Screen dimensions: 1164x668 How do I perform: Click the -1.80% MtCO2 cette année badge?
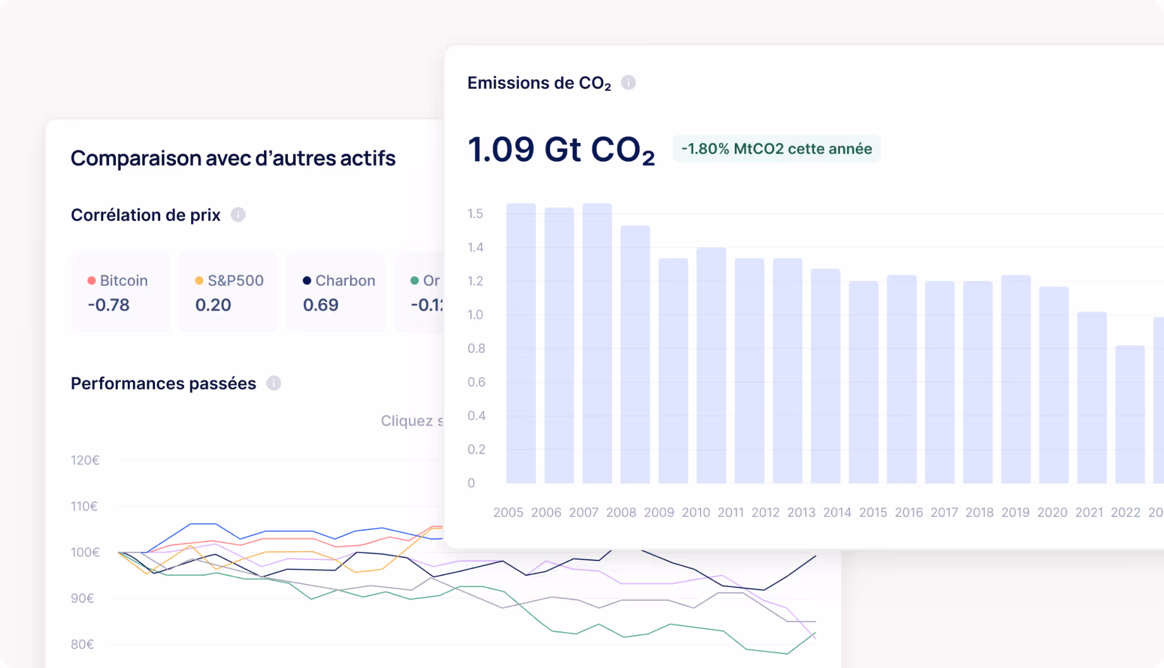(777, 149)
